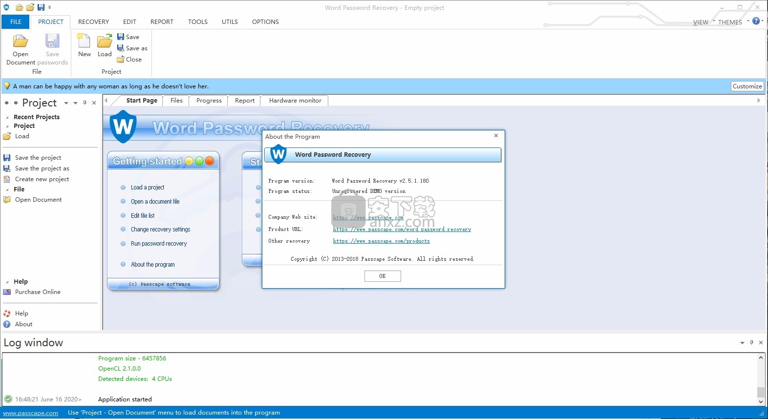Image resolution: width=768 pixels, height=419 pixels.
Task: Click Save as in the ribbon
Action: pyautogui.click(x=132, y=48)
